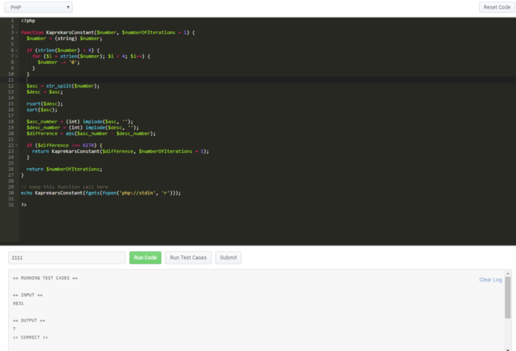Click the log scrollbar down arrow
Image resolution: width=516 pixels, height=351 pixels.
pos(508,349)
